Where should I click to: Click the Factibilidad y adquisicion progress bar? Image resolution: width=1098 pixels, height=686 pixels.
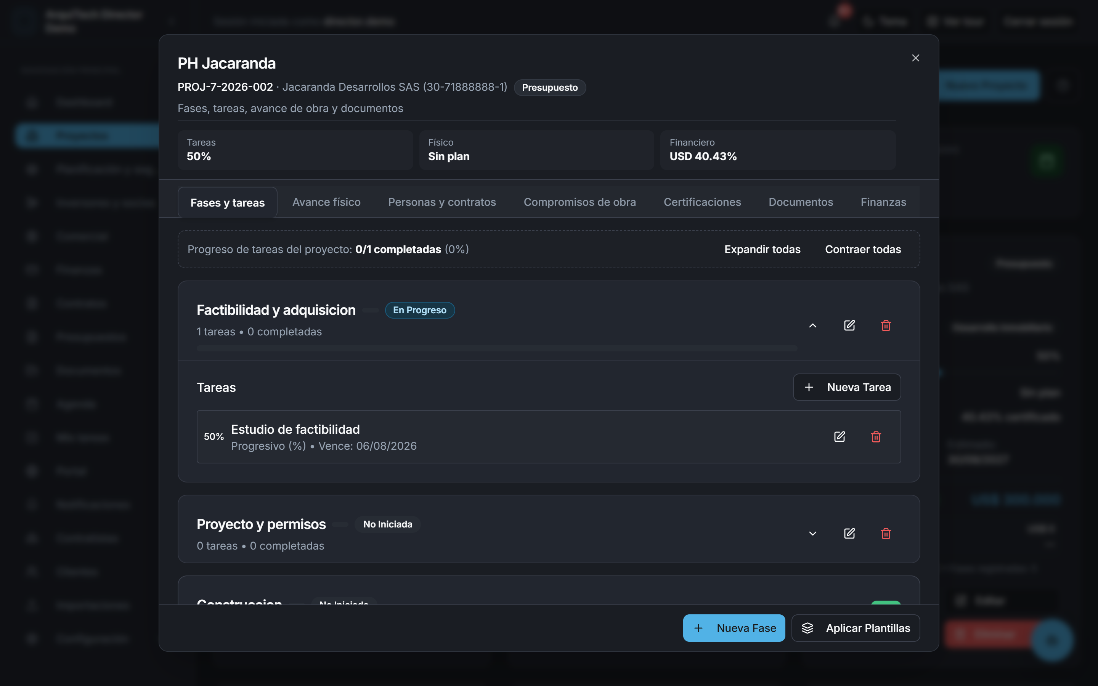point(497,348)
